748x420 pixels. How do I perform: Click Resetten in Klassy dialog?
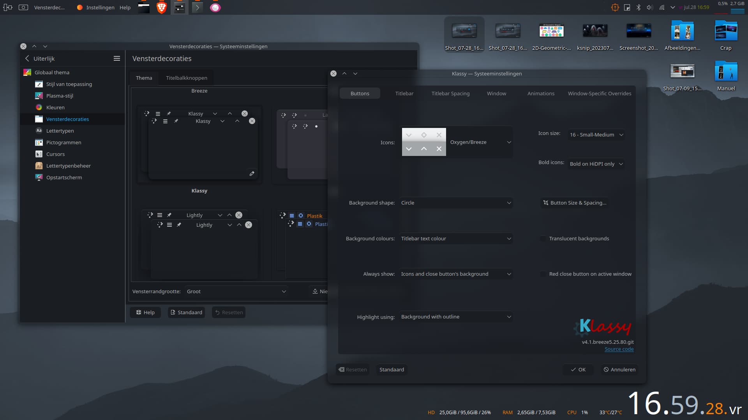tap(353, 369)
